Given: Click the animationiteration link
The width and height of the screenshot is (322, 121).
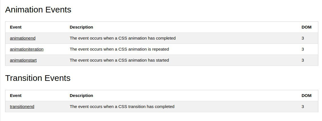Looking at the screenshot, I should [27, 49].
